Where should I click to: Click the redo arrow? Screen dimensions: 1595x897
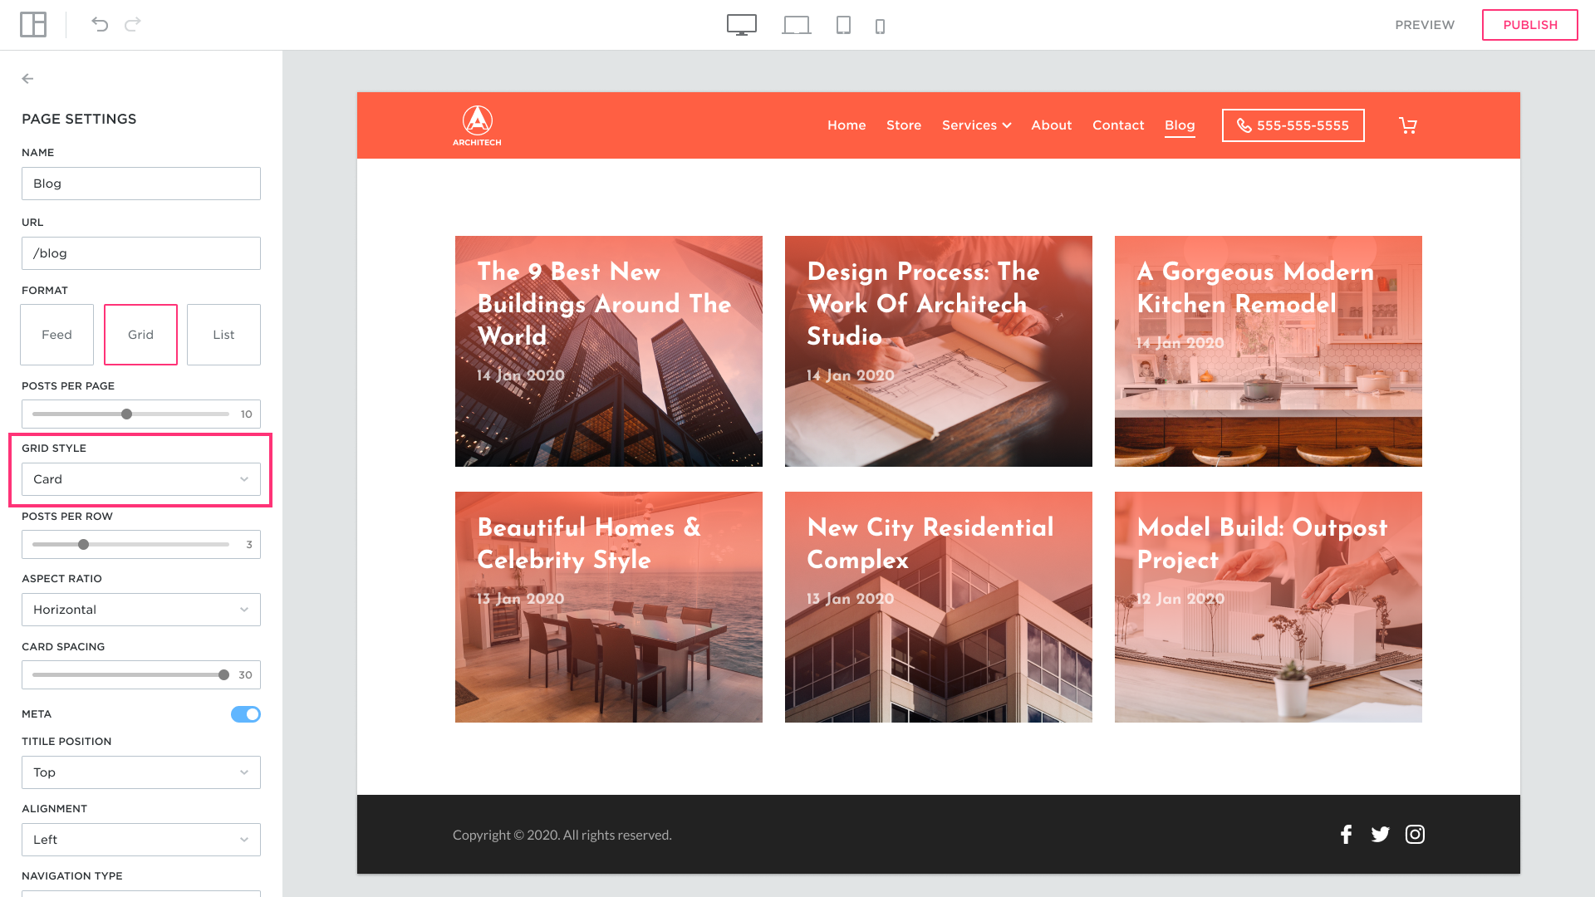[x=133, y=25]
